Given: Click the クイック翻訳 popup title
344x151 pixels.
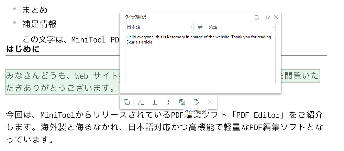Looking at the screenshot, I should (135, 17).
